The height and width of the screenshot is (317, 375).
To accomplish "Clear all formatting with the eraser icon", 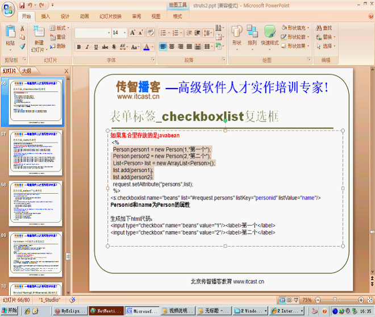I will (x=151, y=32).
